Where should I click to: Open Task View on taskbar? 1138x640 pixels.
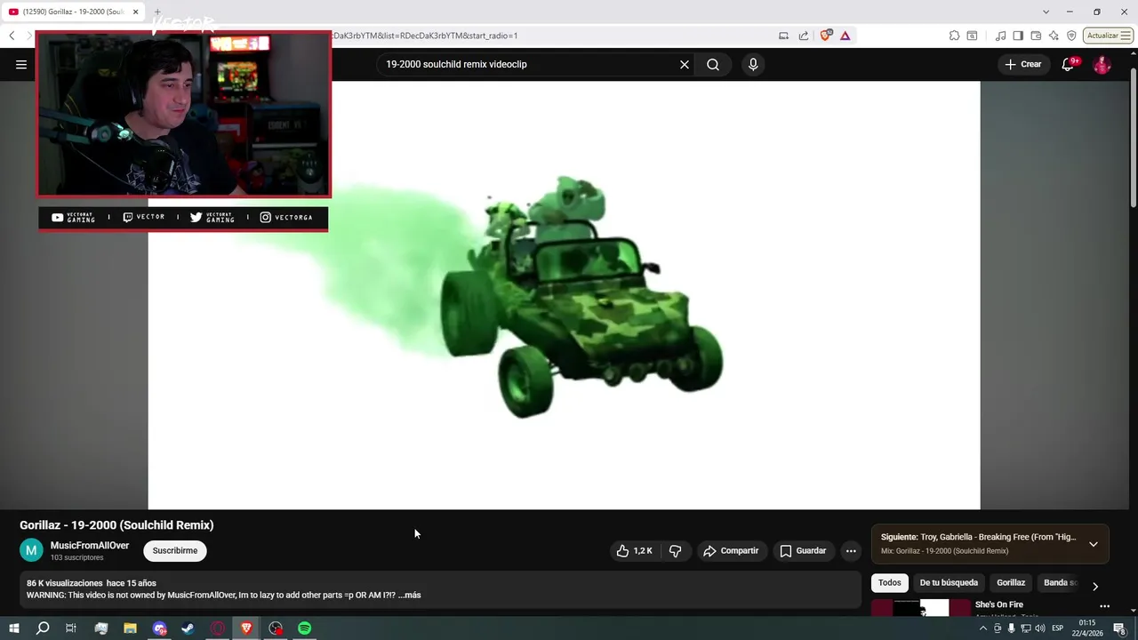[x=71, y=628]
